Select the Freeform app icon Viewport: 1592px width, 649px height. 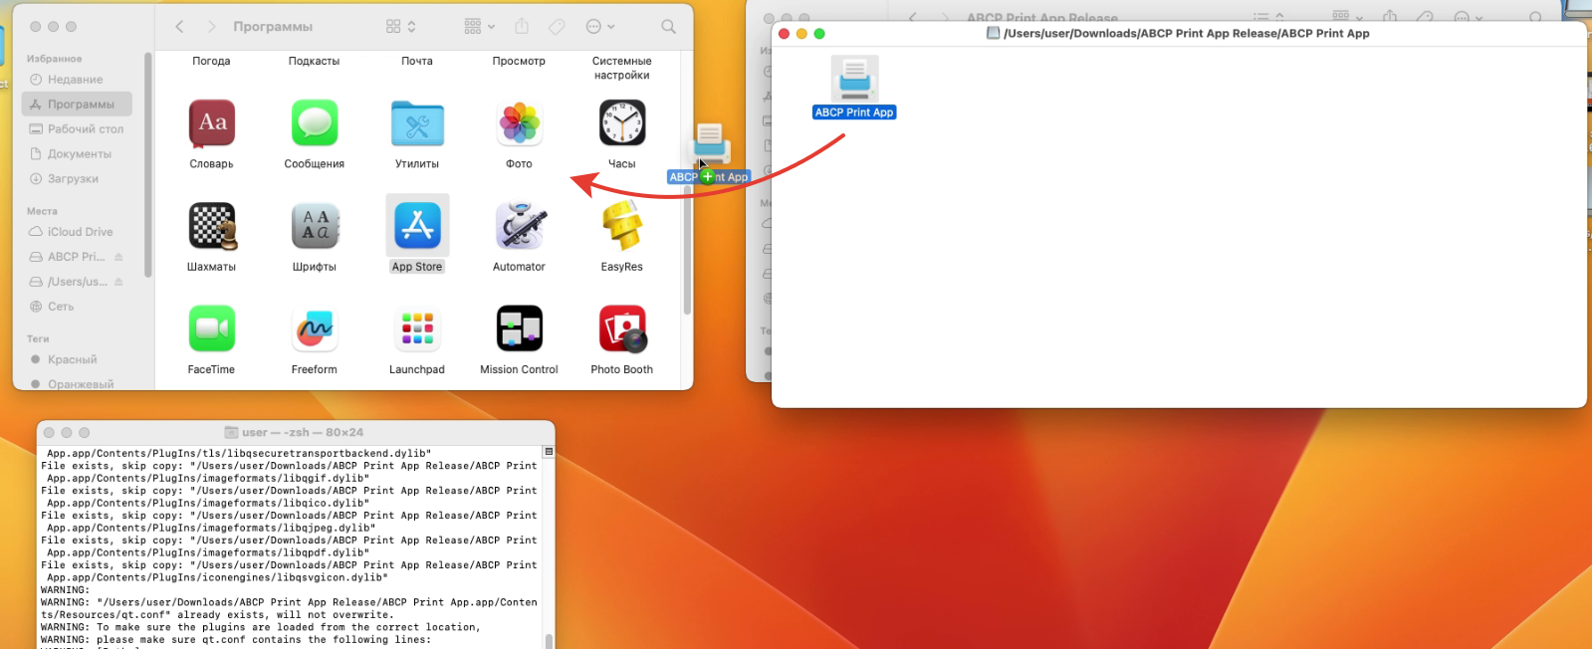point(315,328)
